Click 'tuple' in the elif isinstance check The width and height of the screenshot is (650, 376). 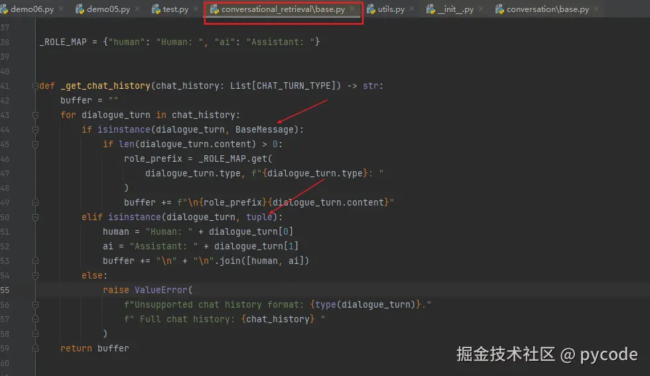point(259,218)
